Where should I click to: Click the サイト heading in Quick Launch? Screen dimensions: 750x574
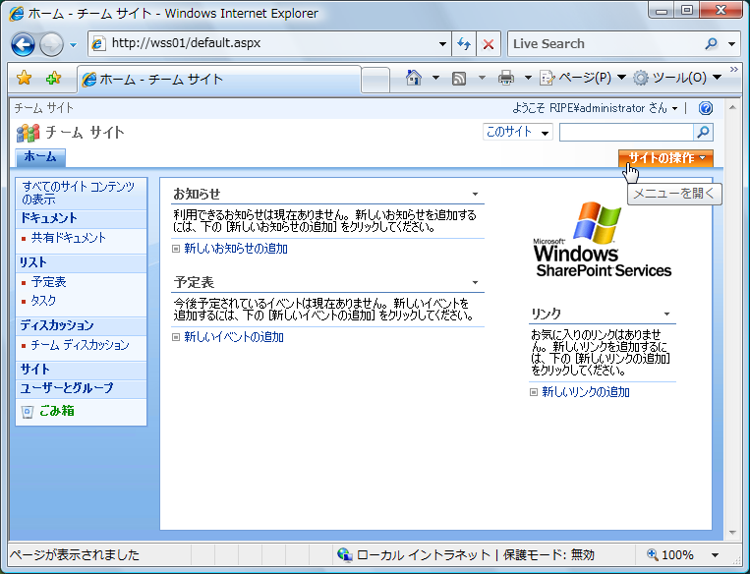(x=35, y=370)
